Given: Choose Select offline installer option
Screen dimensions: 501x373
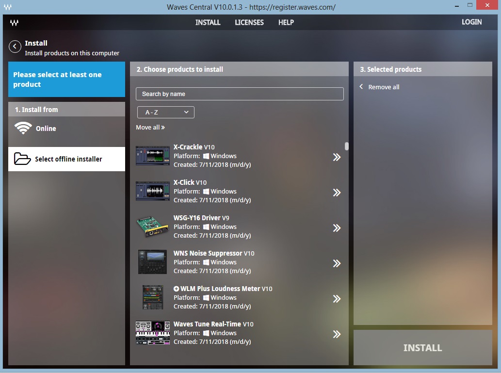Looking at the screenshot, I should [66, 159].
